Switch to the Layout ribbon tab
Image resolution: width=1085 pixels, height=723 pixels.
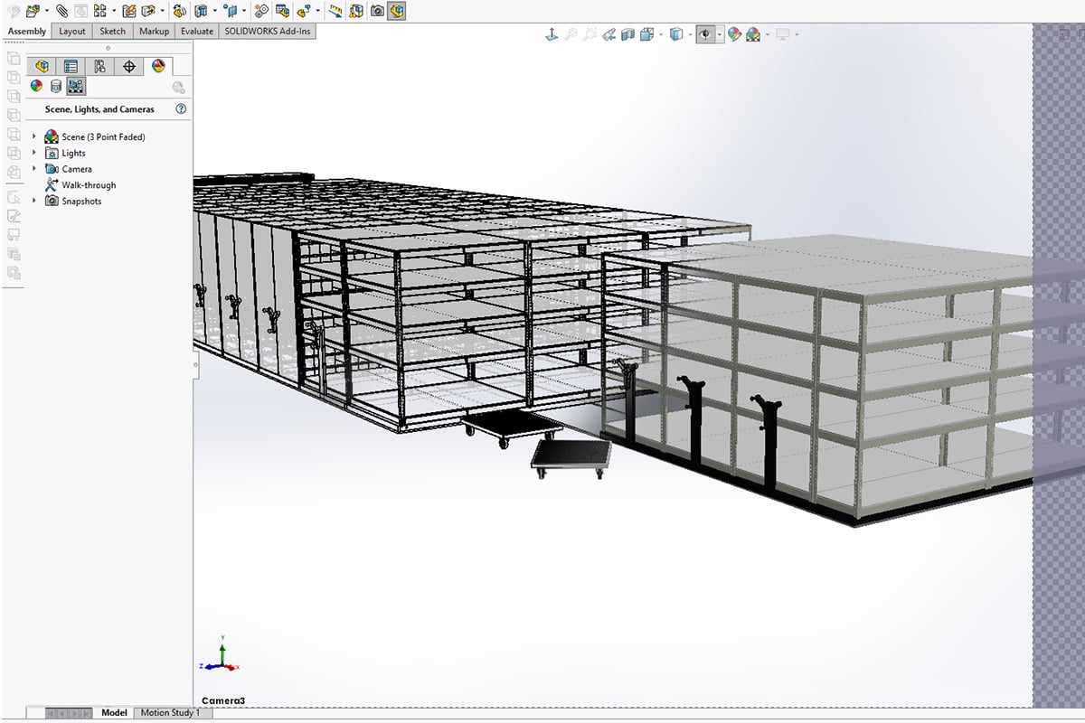tap(72, 31)
